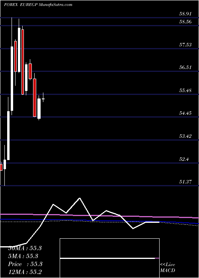Screen dimensions: 199x278
Task: Select the 58.91 price level label
Action: click(x=185, y=14)
